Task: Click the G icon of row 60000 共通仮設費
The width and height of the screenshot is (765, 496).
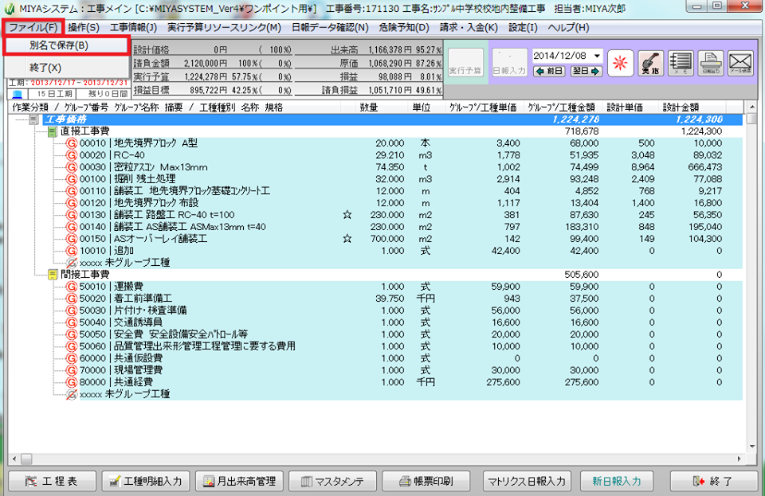Action: click(72, 358)
